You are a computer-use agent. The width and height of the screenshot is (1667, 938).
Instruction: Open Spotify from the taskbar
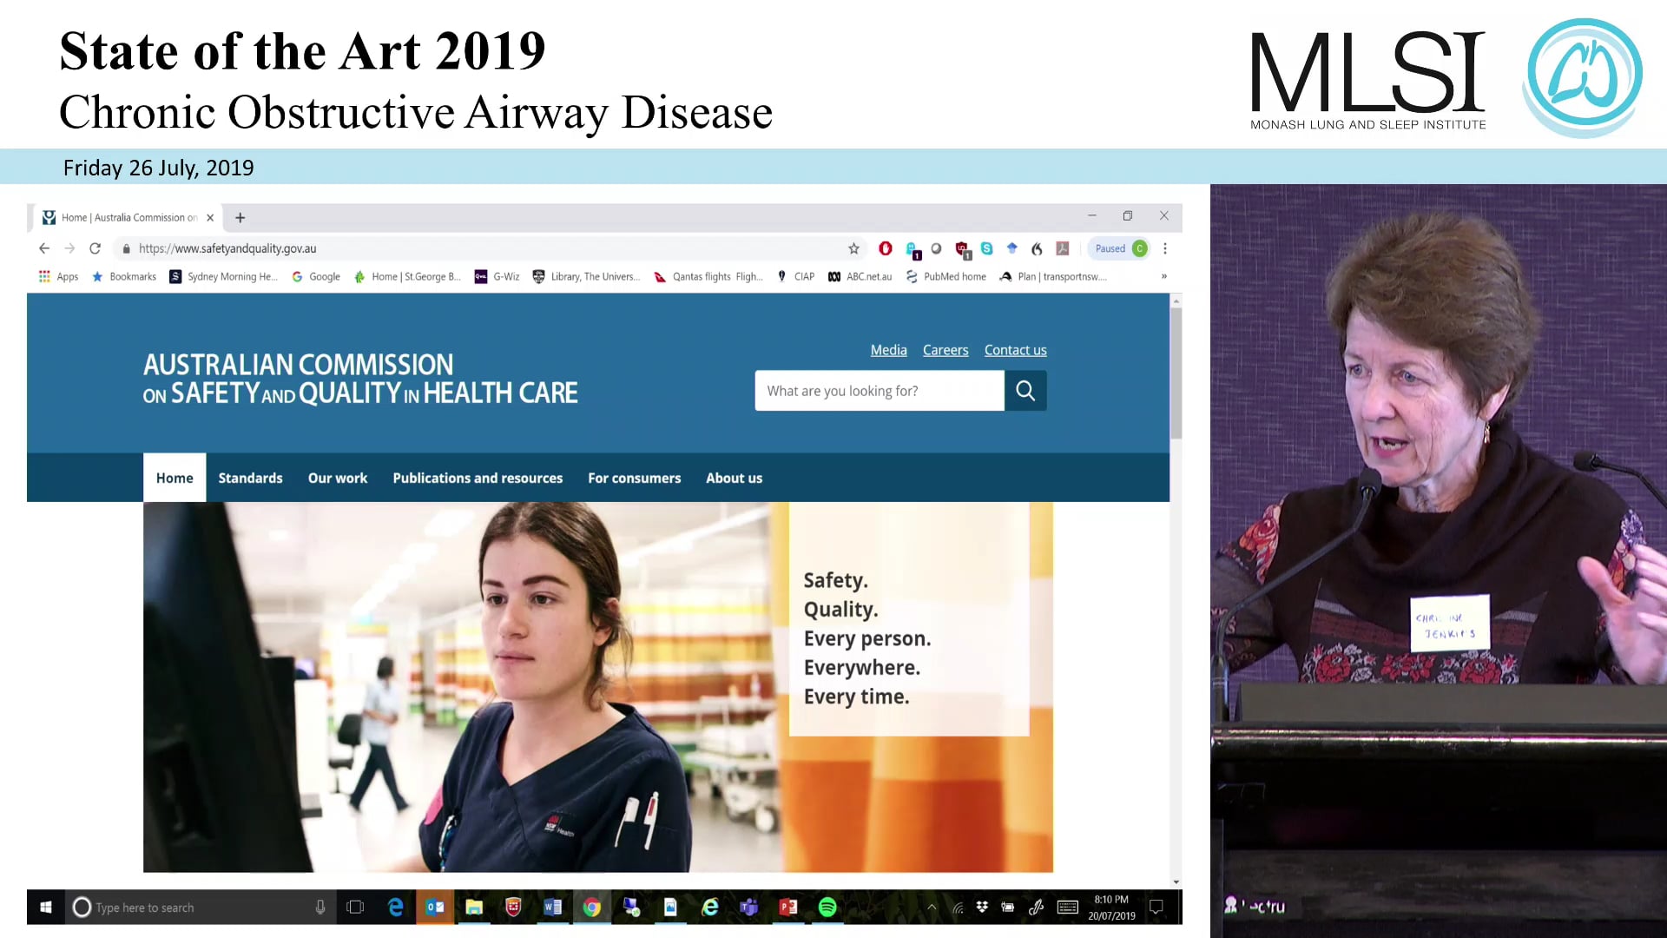pyautogui.click(x=827, y=907)
